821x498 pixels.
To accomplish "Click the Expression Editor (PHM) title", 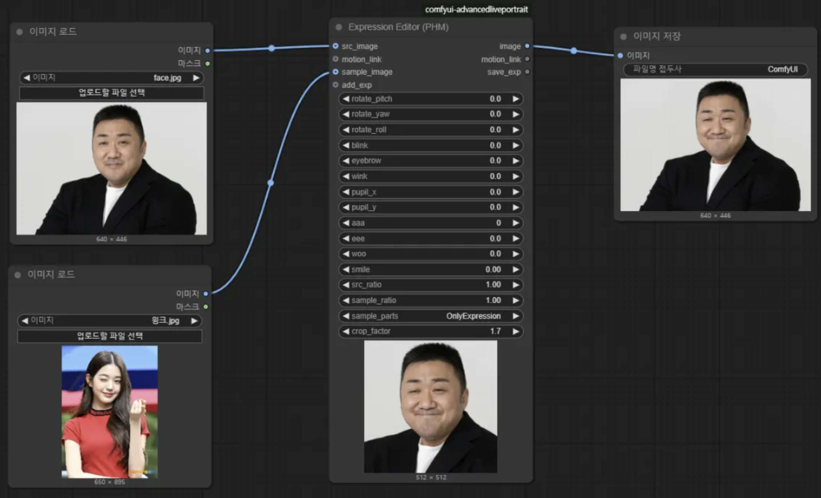I will click(398, 27).
